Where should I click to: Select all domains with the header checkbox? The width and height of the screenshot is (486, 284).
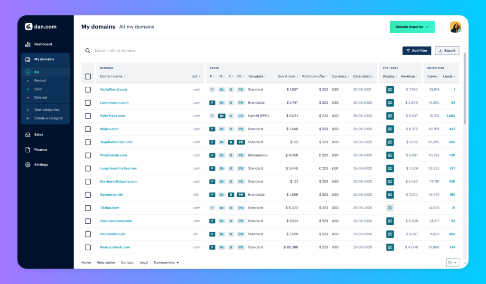(88, 76)
